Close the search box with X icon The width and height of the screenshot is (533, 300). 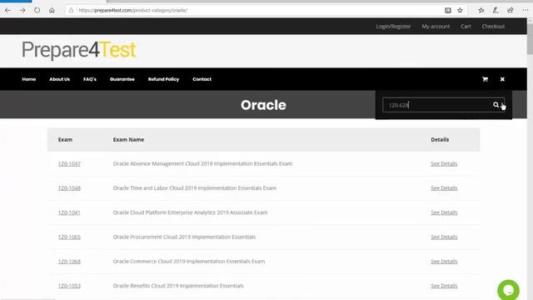[502, 79]
